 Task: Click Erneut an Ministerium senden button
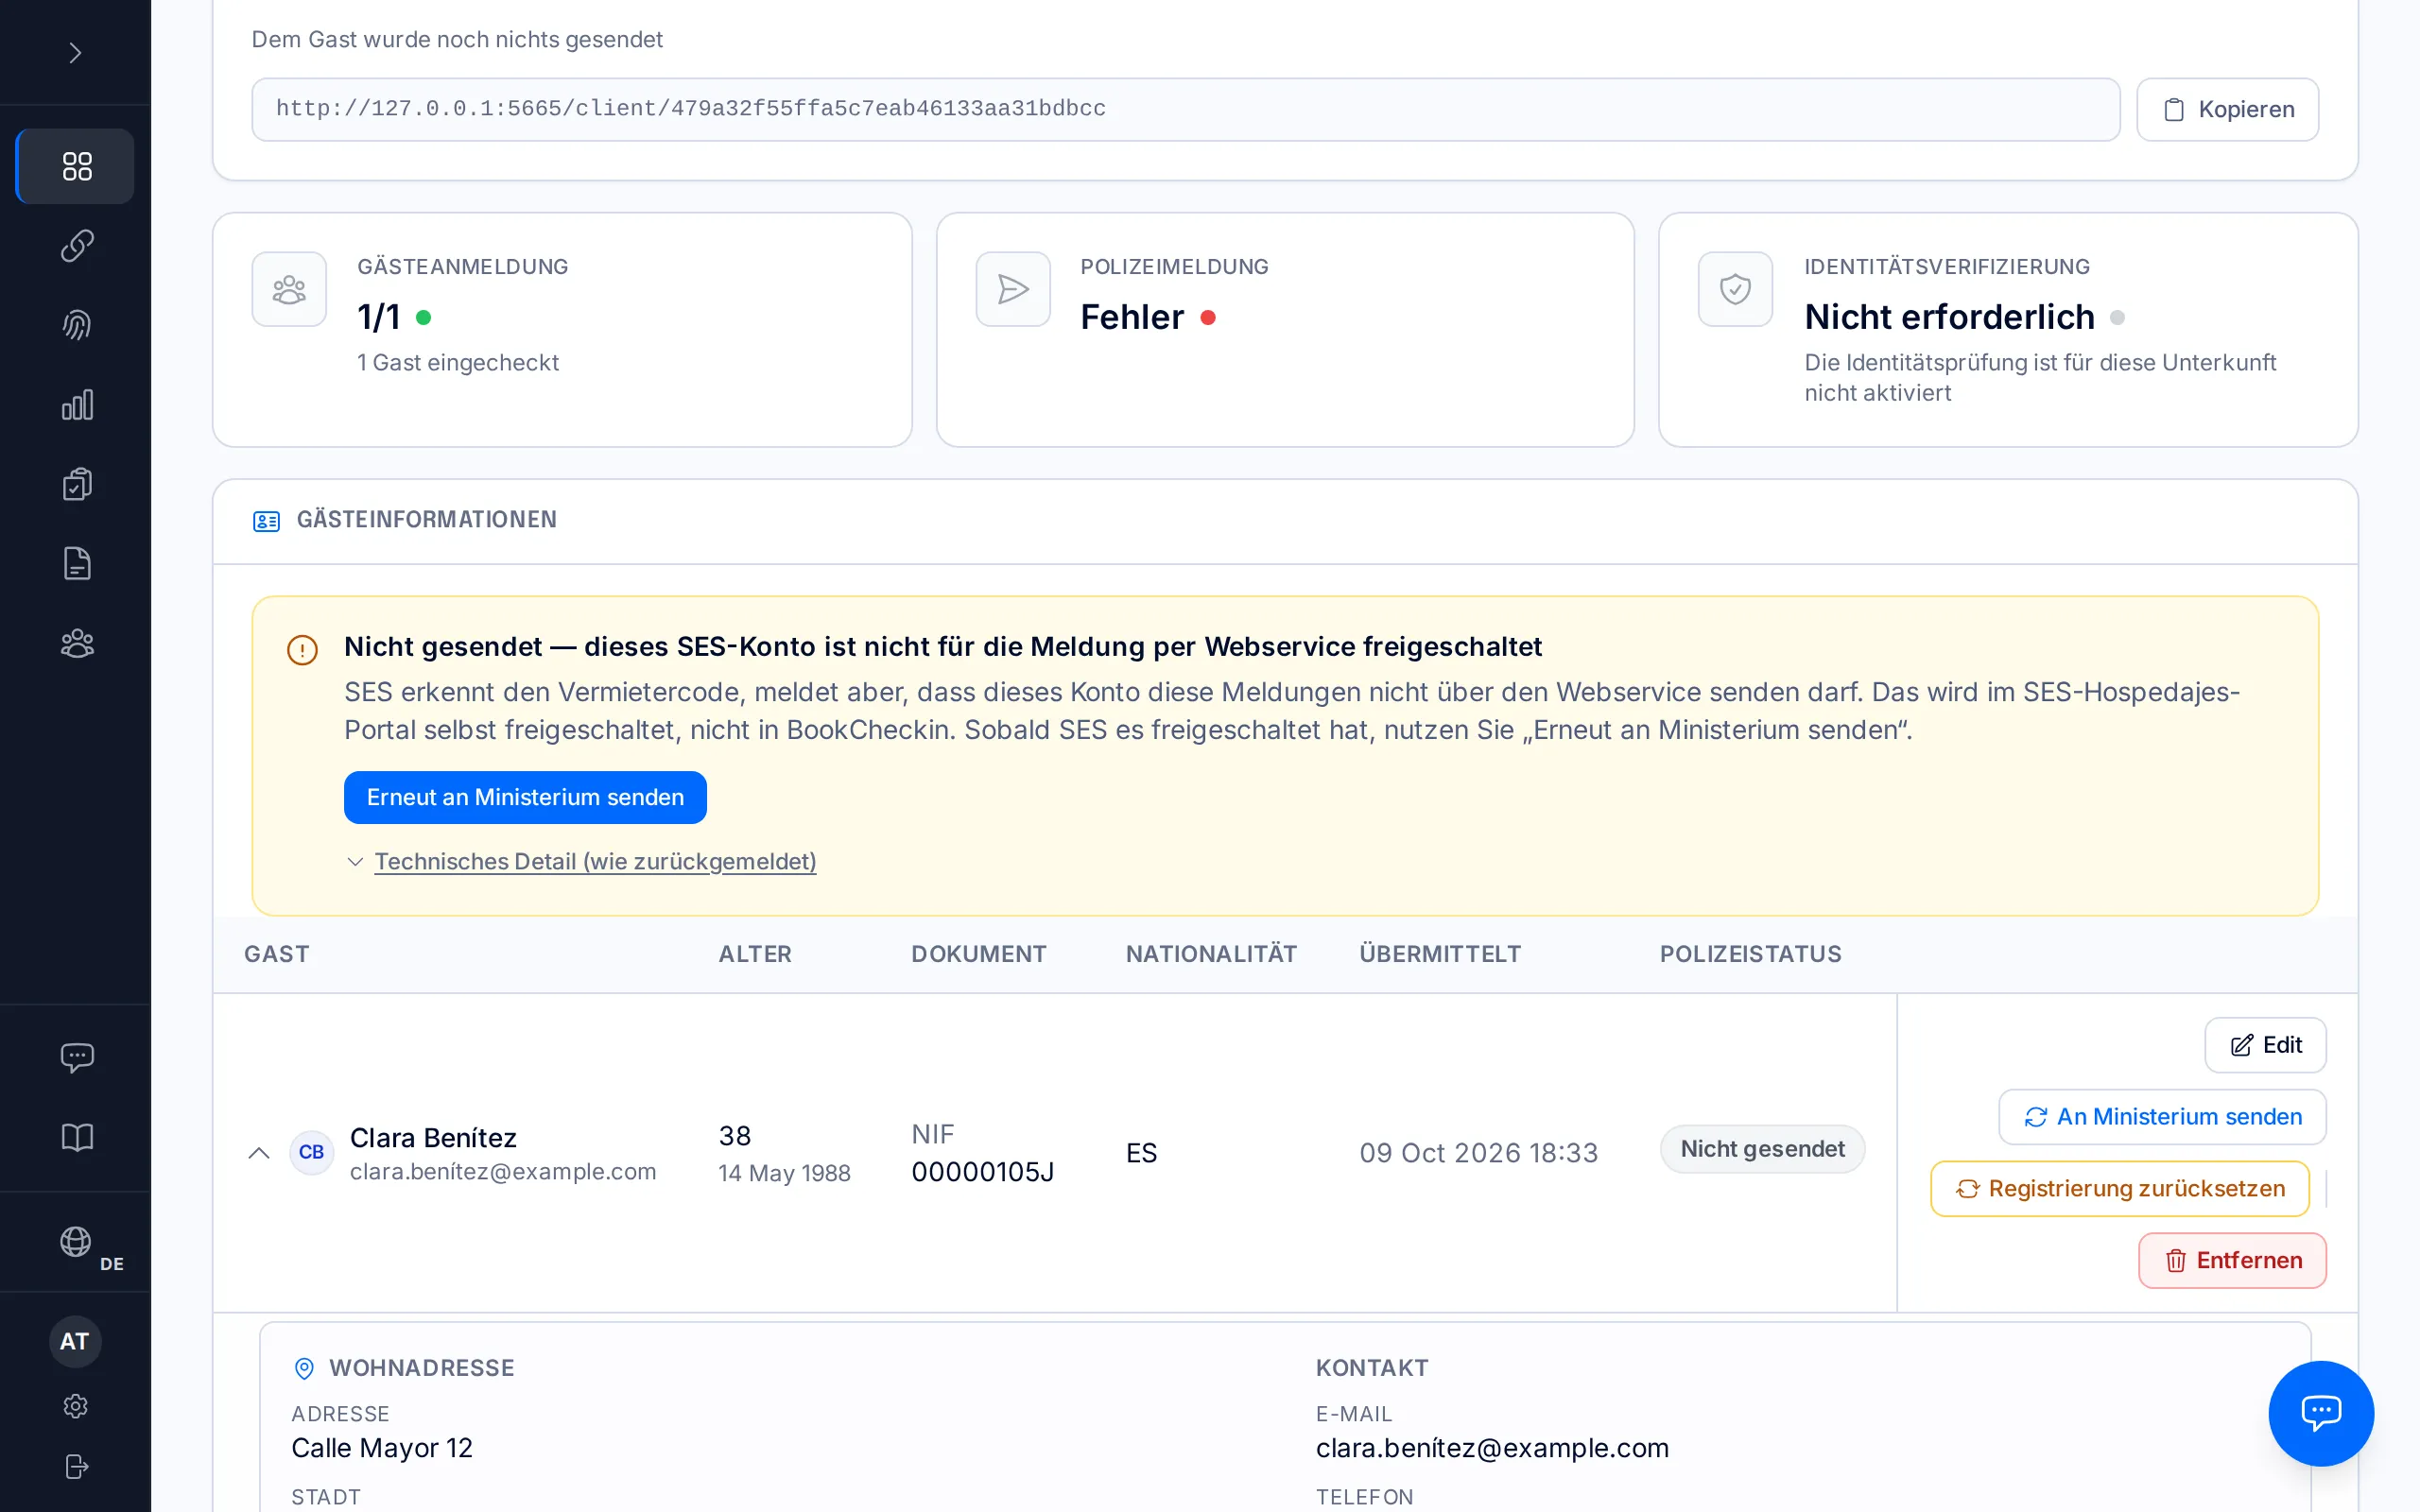pos(525,798)
